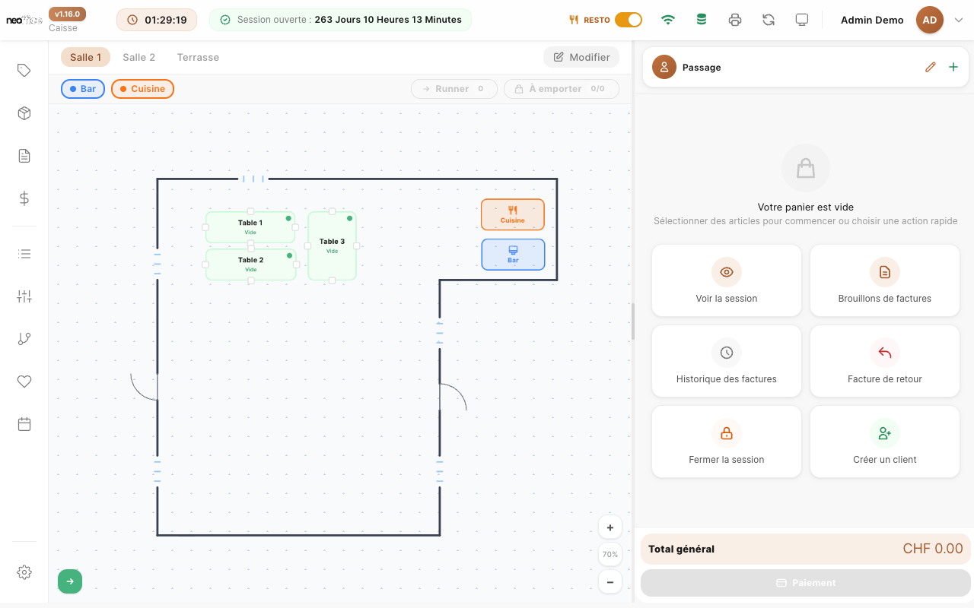This screenshot has height=608, width=974.
Task: Select Table 3 on the floor plan
Action: tap(332, 245)
